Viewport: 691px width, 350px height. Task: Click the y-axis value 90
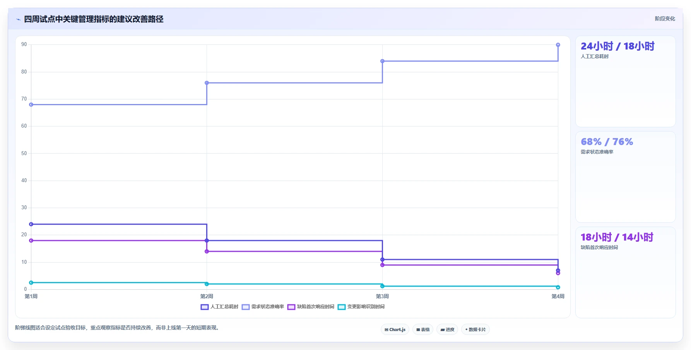click(24, 44)
